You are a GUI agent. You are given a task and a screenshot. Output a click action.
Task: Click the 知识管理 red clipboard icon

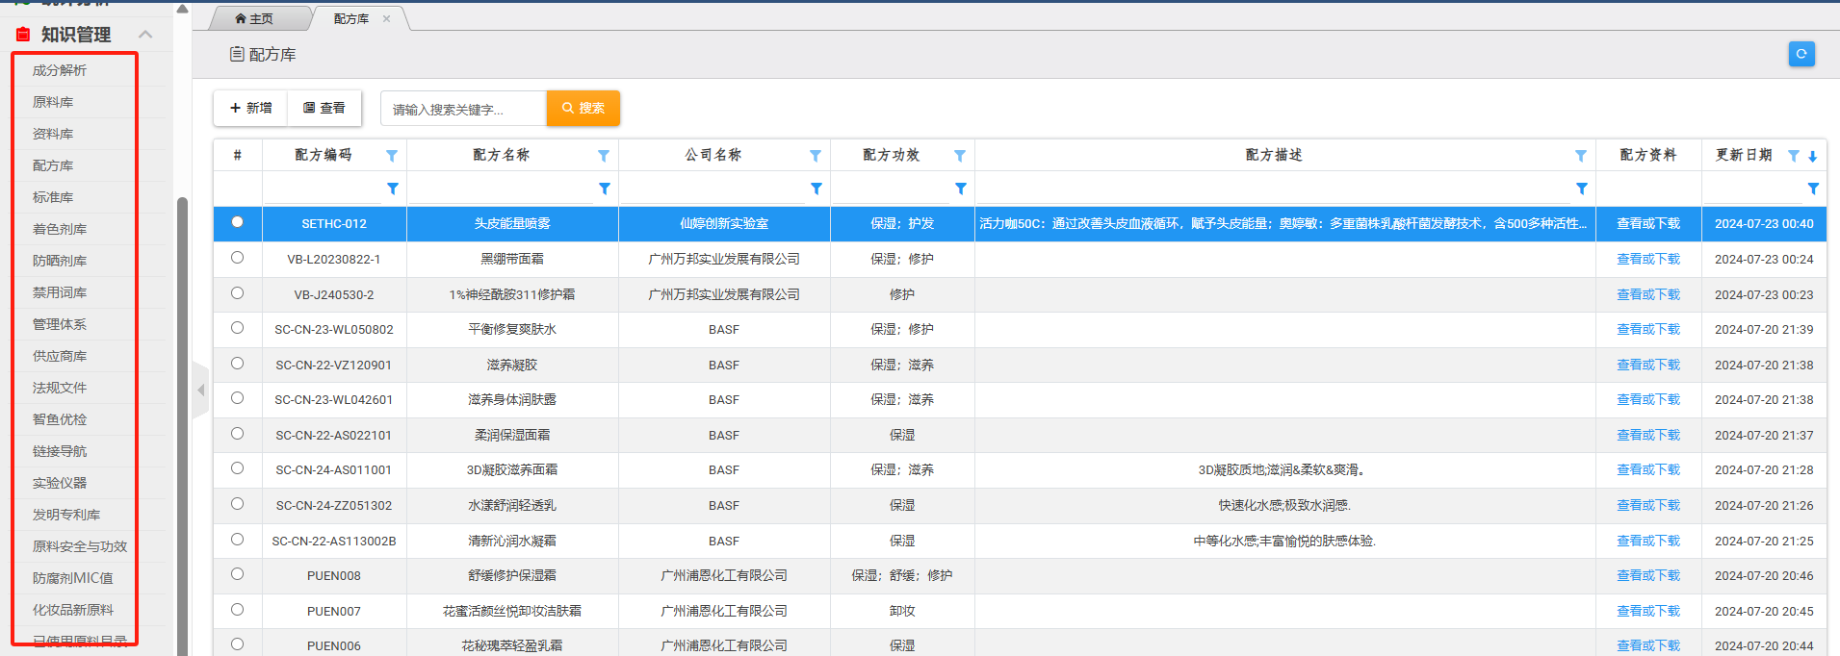point(23,35)
